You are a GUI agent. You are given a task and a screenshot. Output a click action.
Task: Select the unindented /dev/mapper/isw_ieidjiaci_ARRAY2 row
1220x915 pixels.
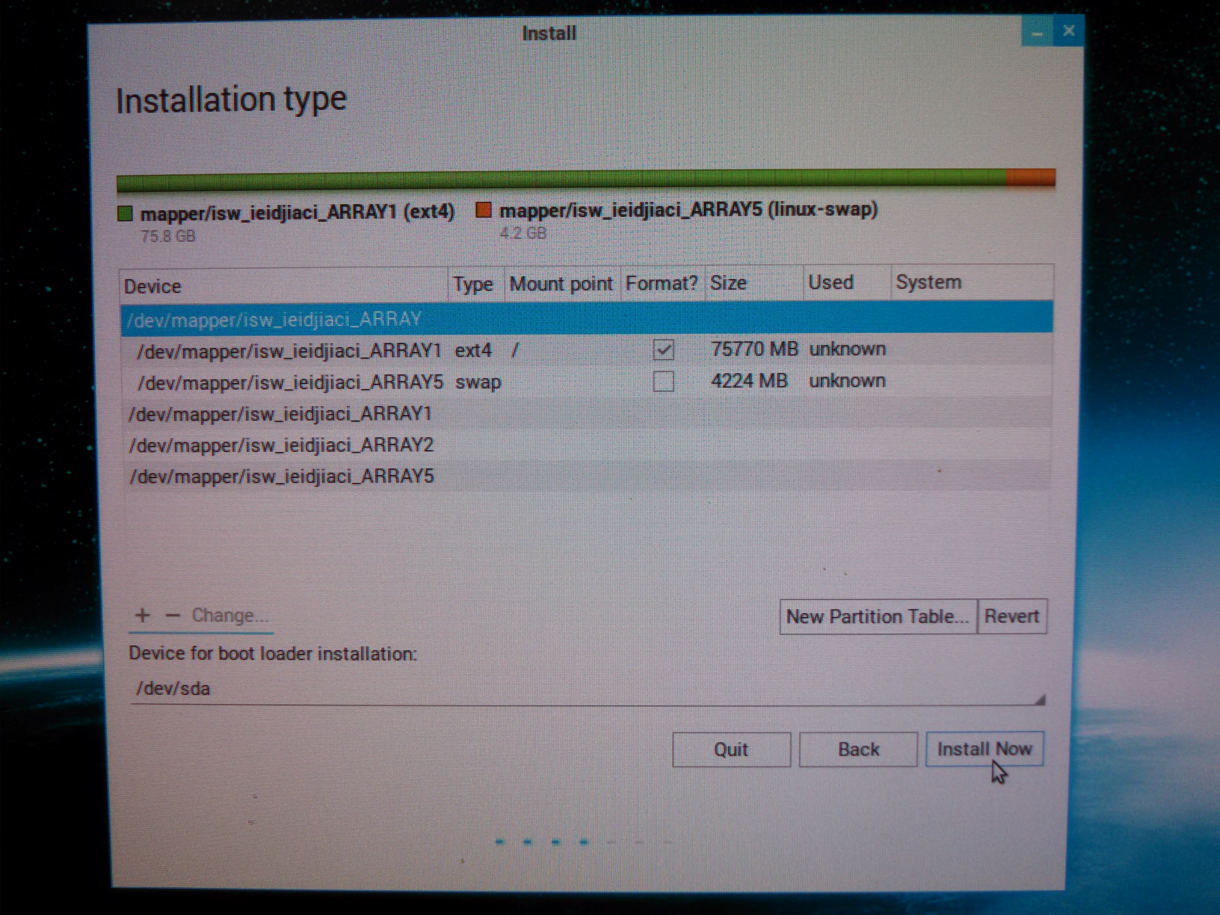pyautogui.click(x=281, y=445)
